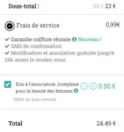Click the Total 24.49 € amount

point(106,123)
